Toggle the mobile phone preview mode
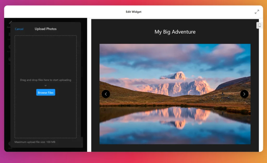The height and width of the screenshot is (163, 267). point(259,25)
